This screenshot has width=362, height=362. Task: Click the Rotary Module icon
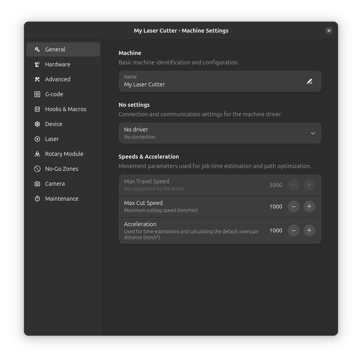point(37,154)
